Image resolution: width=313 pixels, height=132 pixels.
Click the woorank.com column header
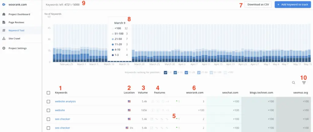click(195, 93)
